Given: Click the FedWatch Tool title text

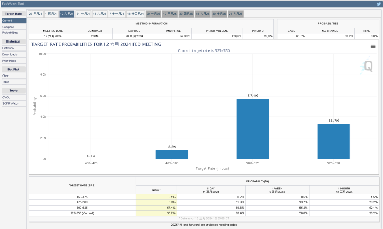Looking at the screenshot, I should pos(13,4).
